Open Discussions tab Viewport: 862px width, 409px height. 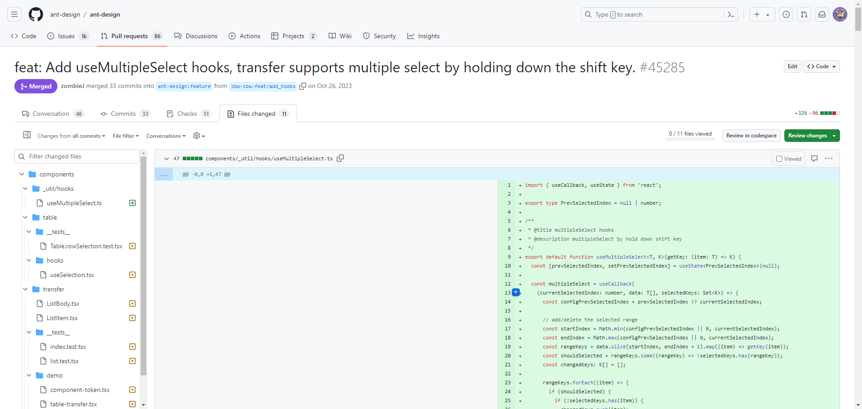(196, 36)
